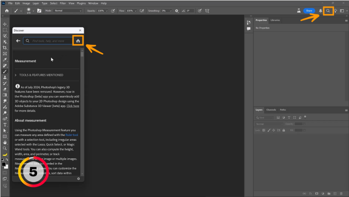The image size is (349, 197).
Task: Swap foreground and background colors
Action: (x=7, y=160)
